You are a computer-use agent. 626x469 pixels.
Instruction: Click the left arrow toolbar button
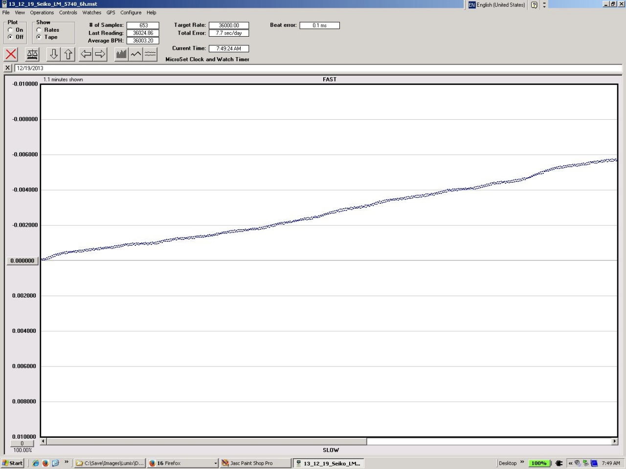tap(86, 54)
